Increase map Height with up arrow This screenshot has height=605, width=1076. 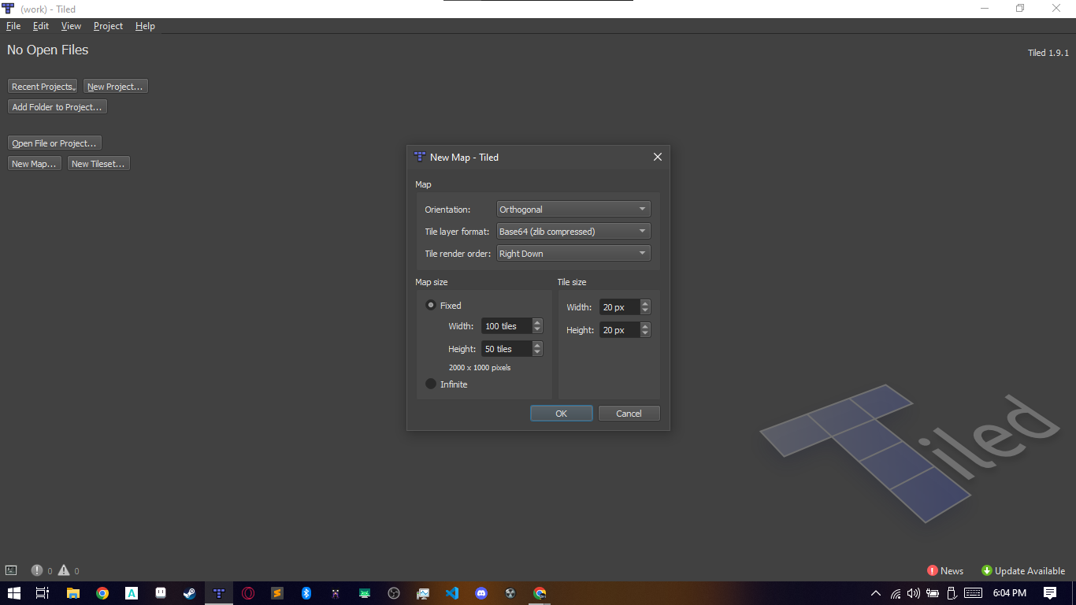(537, 345)
